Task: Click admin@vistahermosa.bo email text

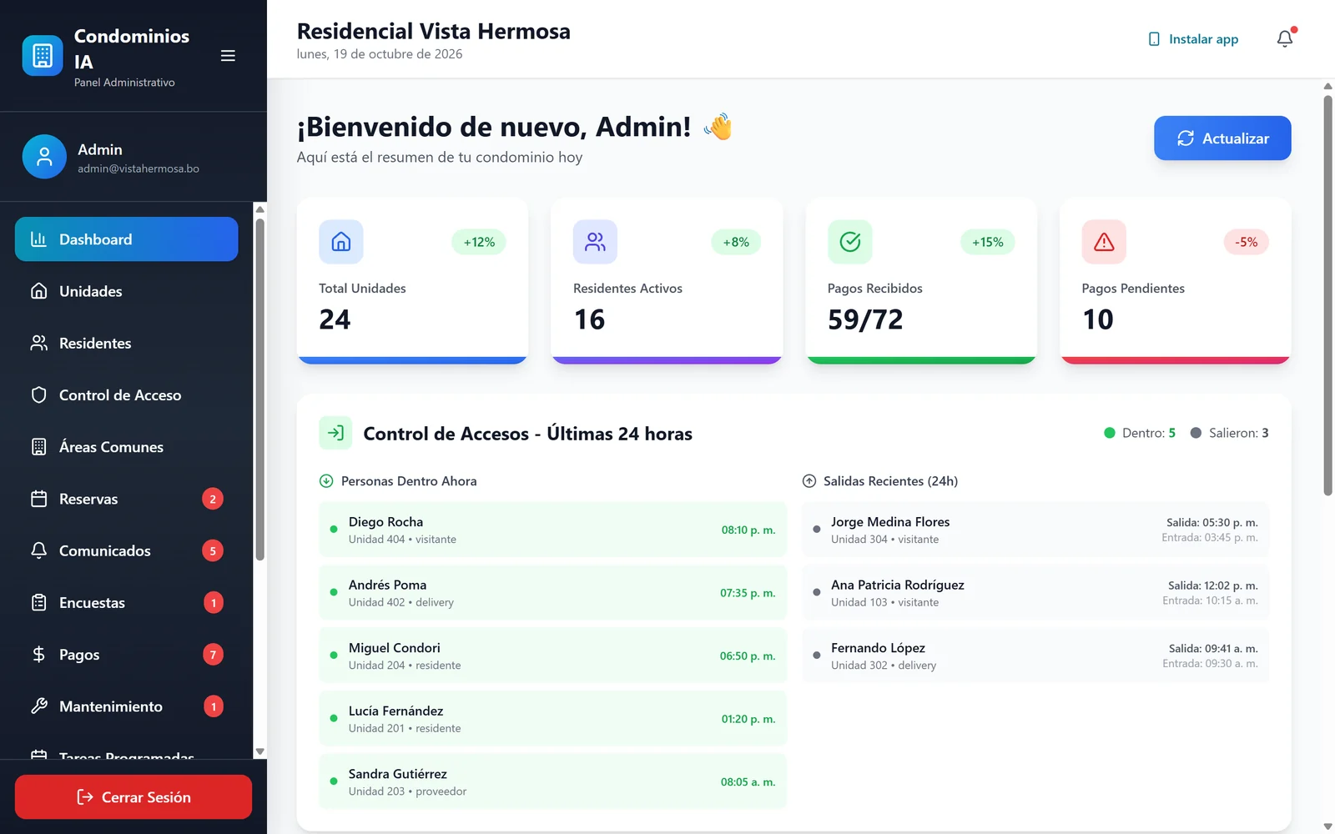Action: [x=139, y=168]
